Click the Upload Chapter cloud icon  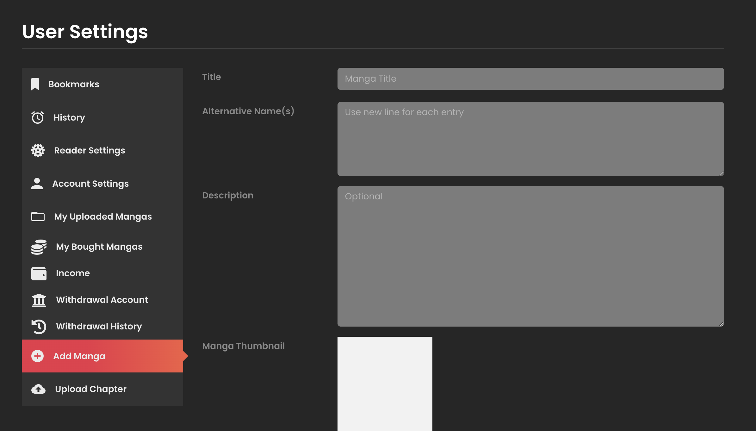click(x=38, y=389)
